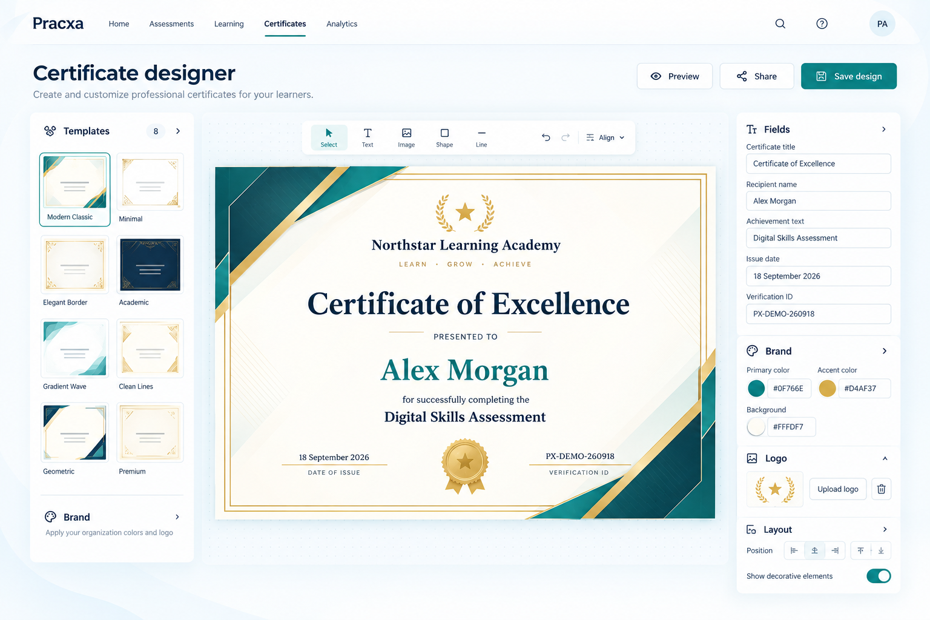This screenshot has width=930, height=620.
Task: Open left sidebar Brand chevron
Action: 177,517
